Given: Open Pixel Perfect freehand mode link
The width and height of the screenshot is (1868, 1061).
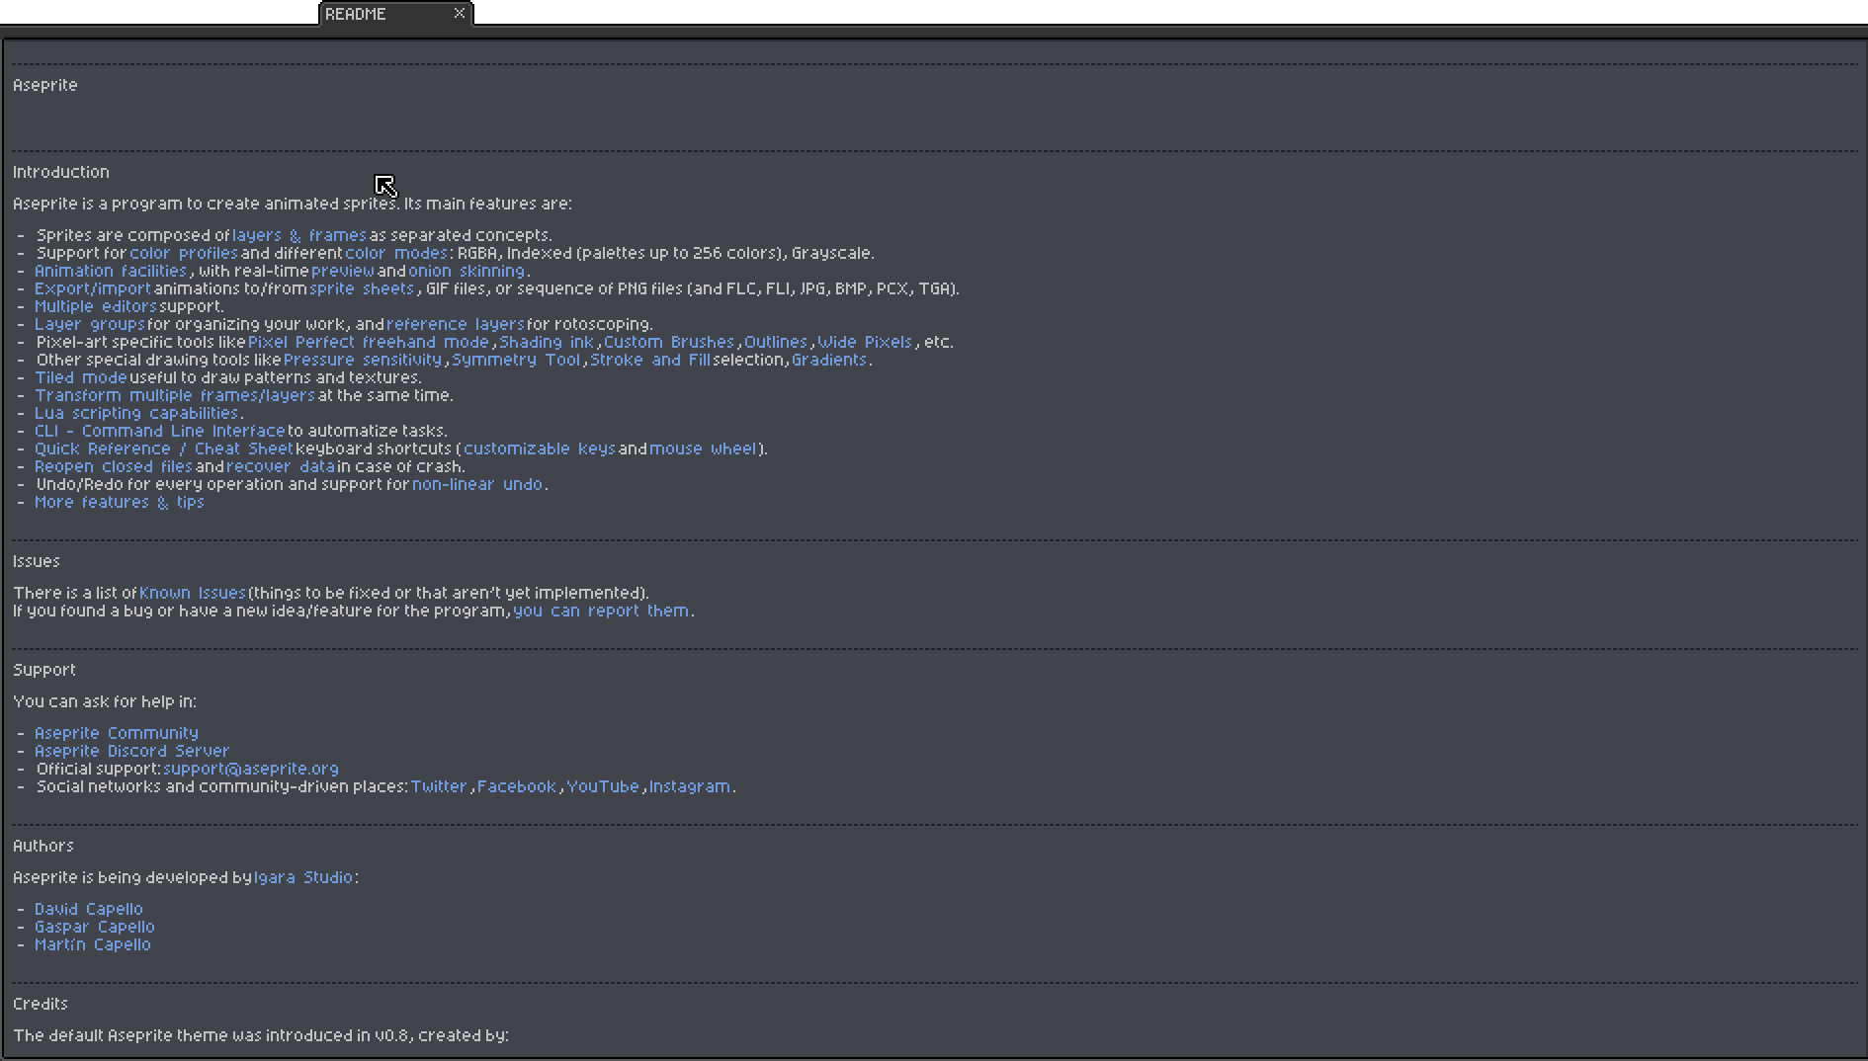Looking at the screenshot, I should [x=369, y=342].
